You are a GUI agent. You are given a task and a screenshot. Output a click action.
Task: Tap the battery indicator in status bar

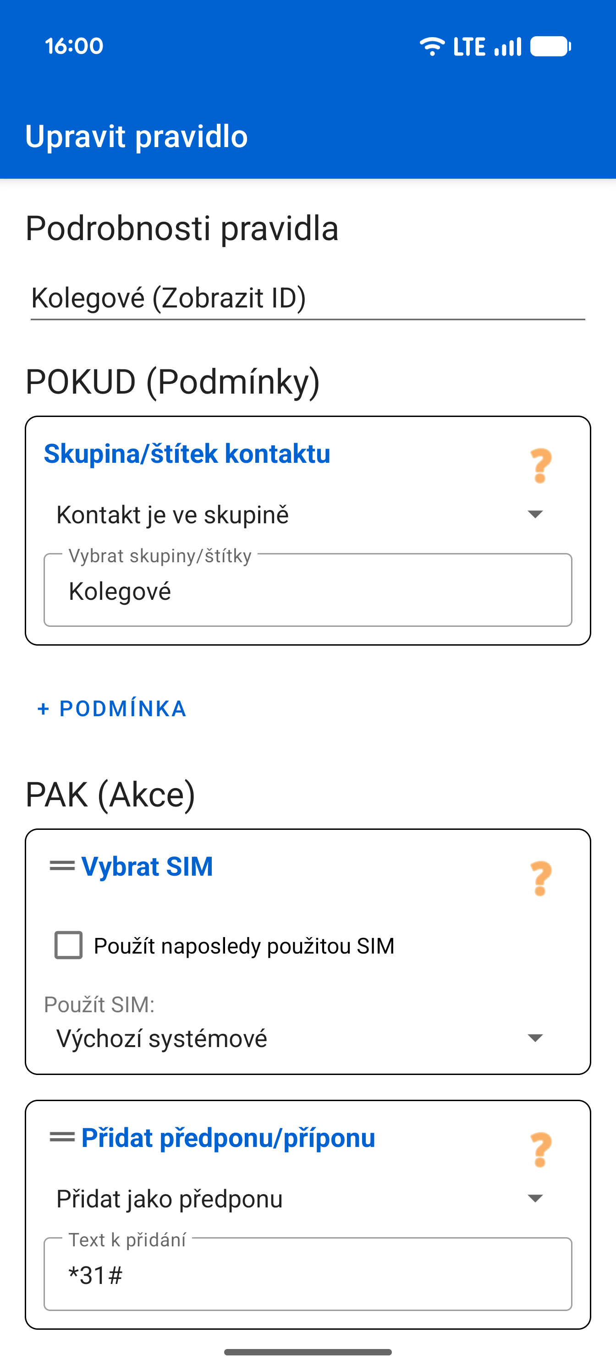(550, 46)
